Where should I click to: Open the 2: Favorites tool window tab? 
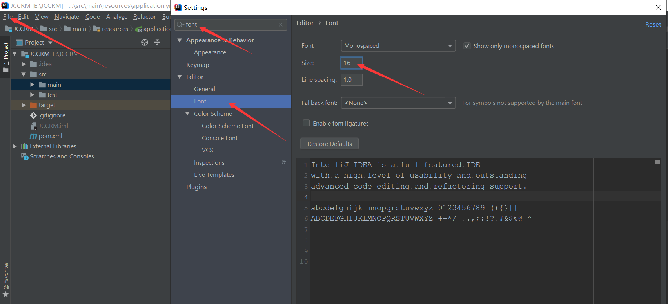(5, 275)
